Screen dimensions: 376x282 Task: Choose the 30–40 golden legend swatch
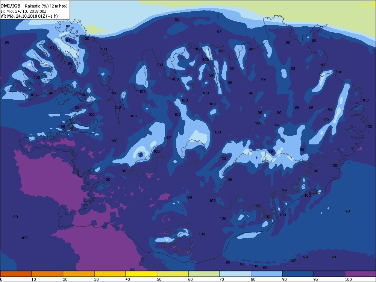click(x=110, y=274)
